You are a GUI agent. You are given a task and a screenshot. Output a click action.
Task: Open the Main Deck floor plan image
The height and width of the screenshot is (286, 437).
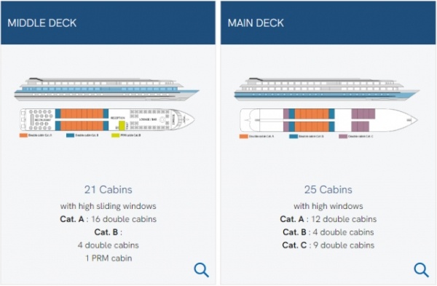(x=329, y=120)
